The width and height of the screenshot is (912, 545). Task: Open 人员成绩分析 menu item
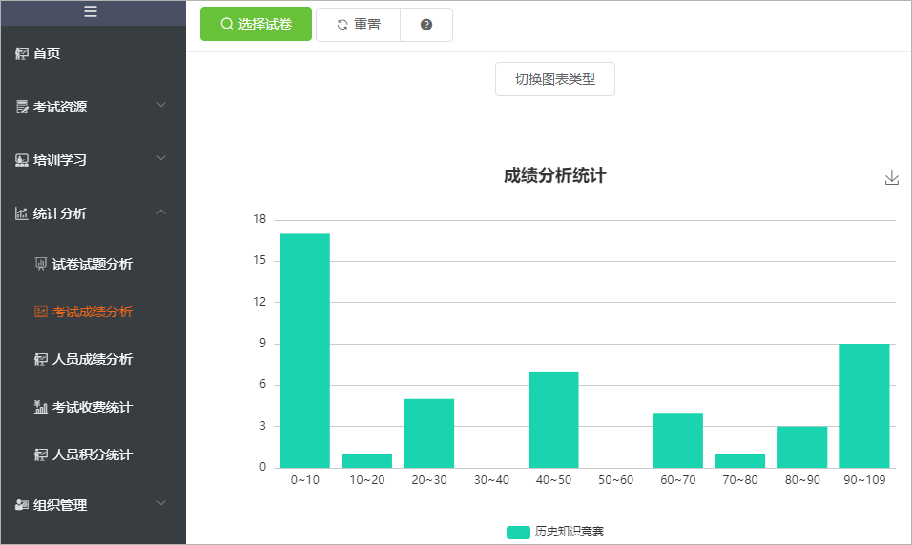click(x=92, y=359)
